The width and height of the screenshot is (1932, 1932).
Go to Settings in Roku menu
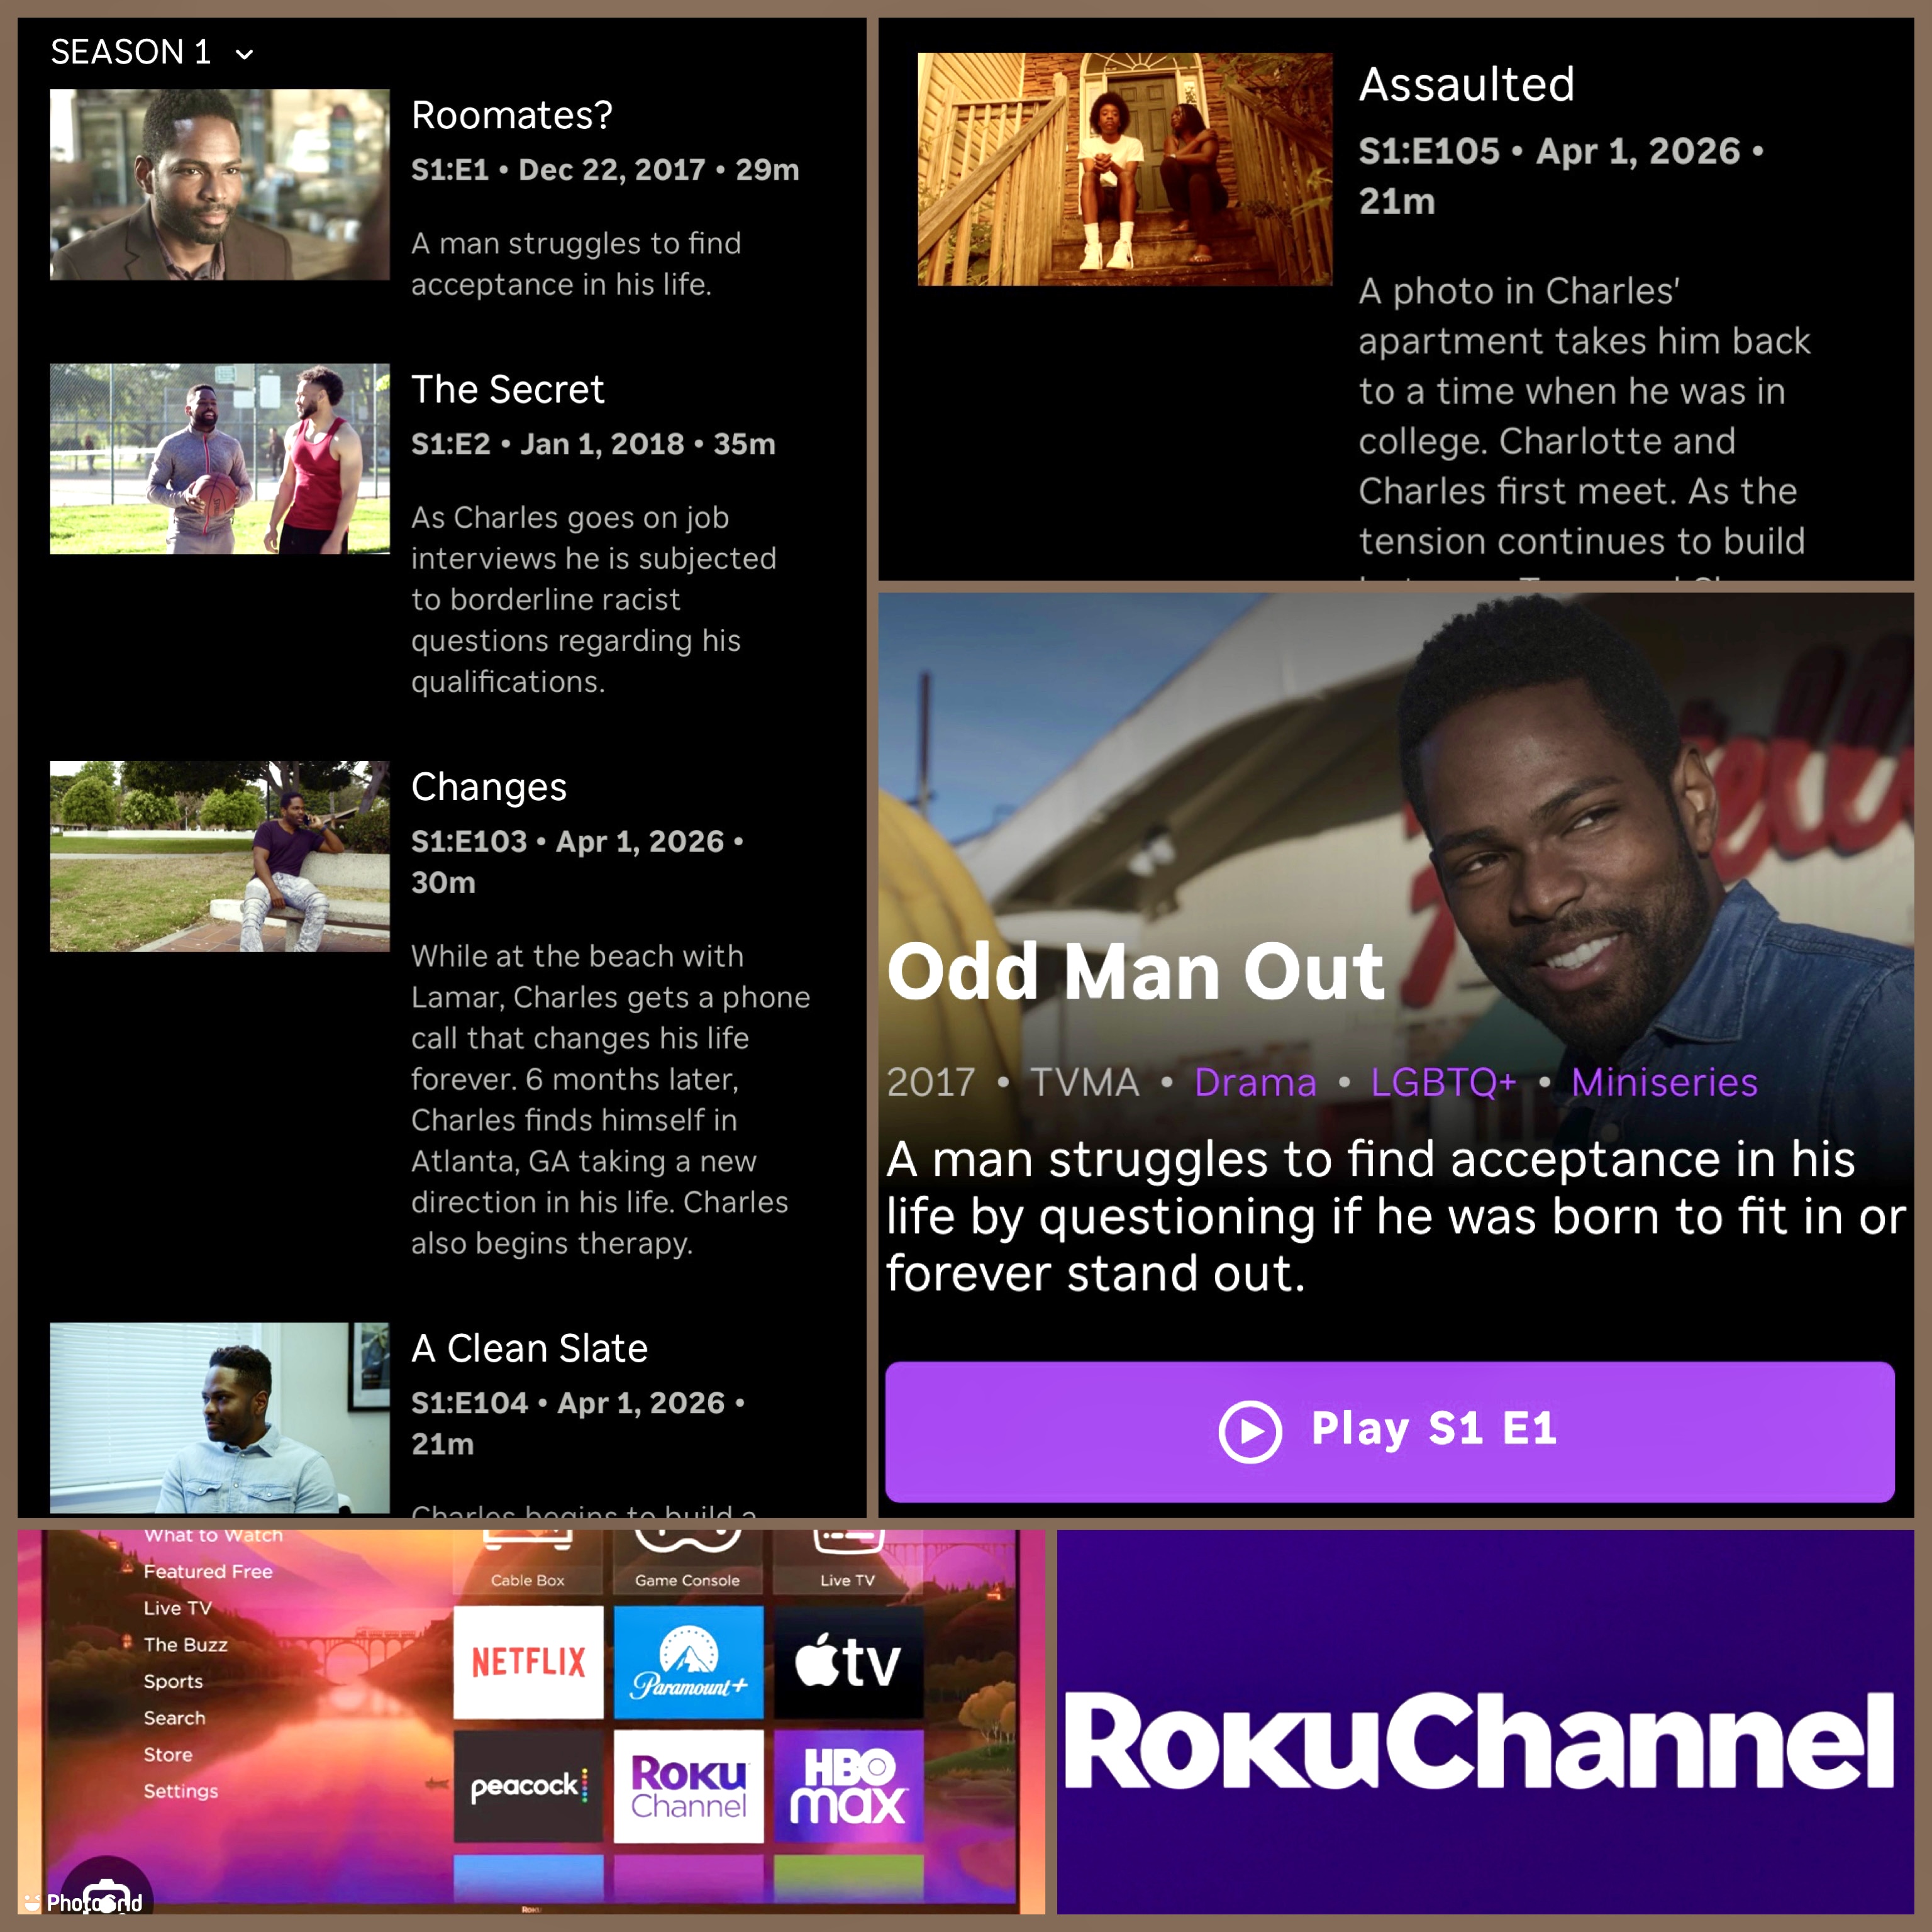point(181,1790)
